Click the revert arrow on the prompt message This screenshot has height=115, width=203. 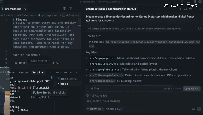click(x=199, y=28)
